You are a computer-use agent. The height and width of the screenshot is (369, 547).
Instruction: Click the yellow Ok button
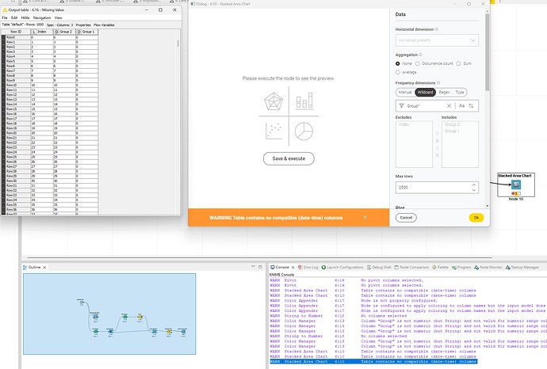[x=476, y=218]
